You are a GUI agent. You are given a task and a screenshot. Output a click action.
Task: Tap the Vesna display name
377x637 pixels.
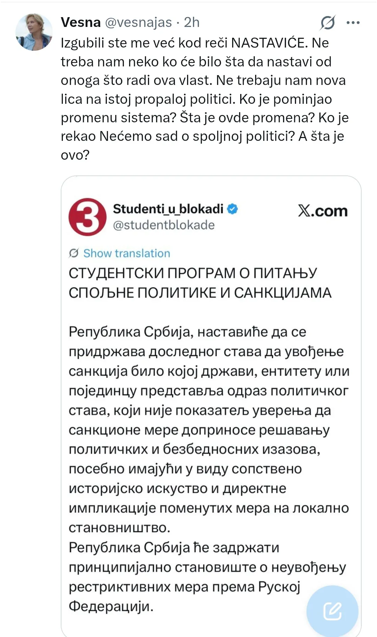point(81,22)
